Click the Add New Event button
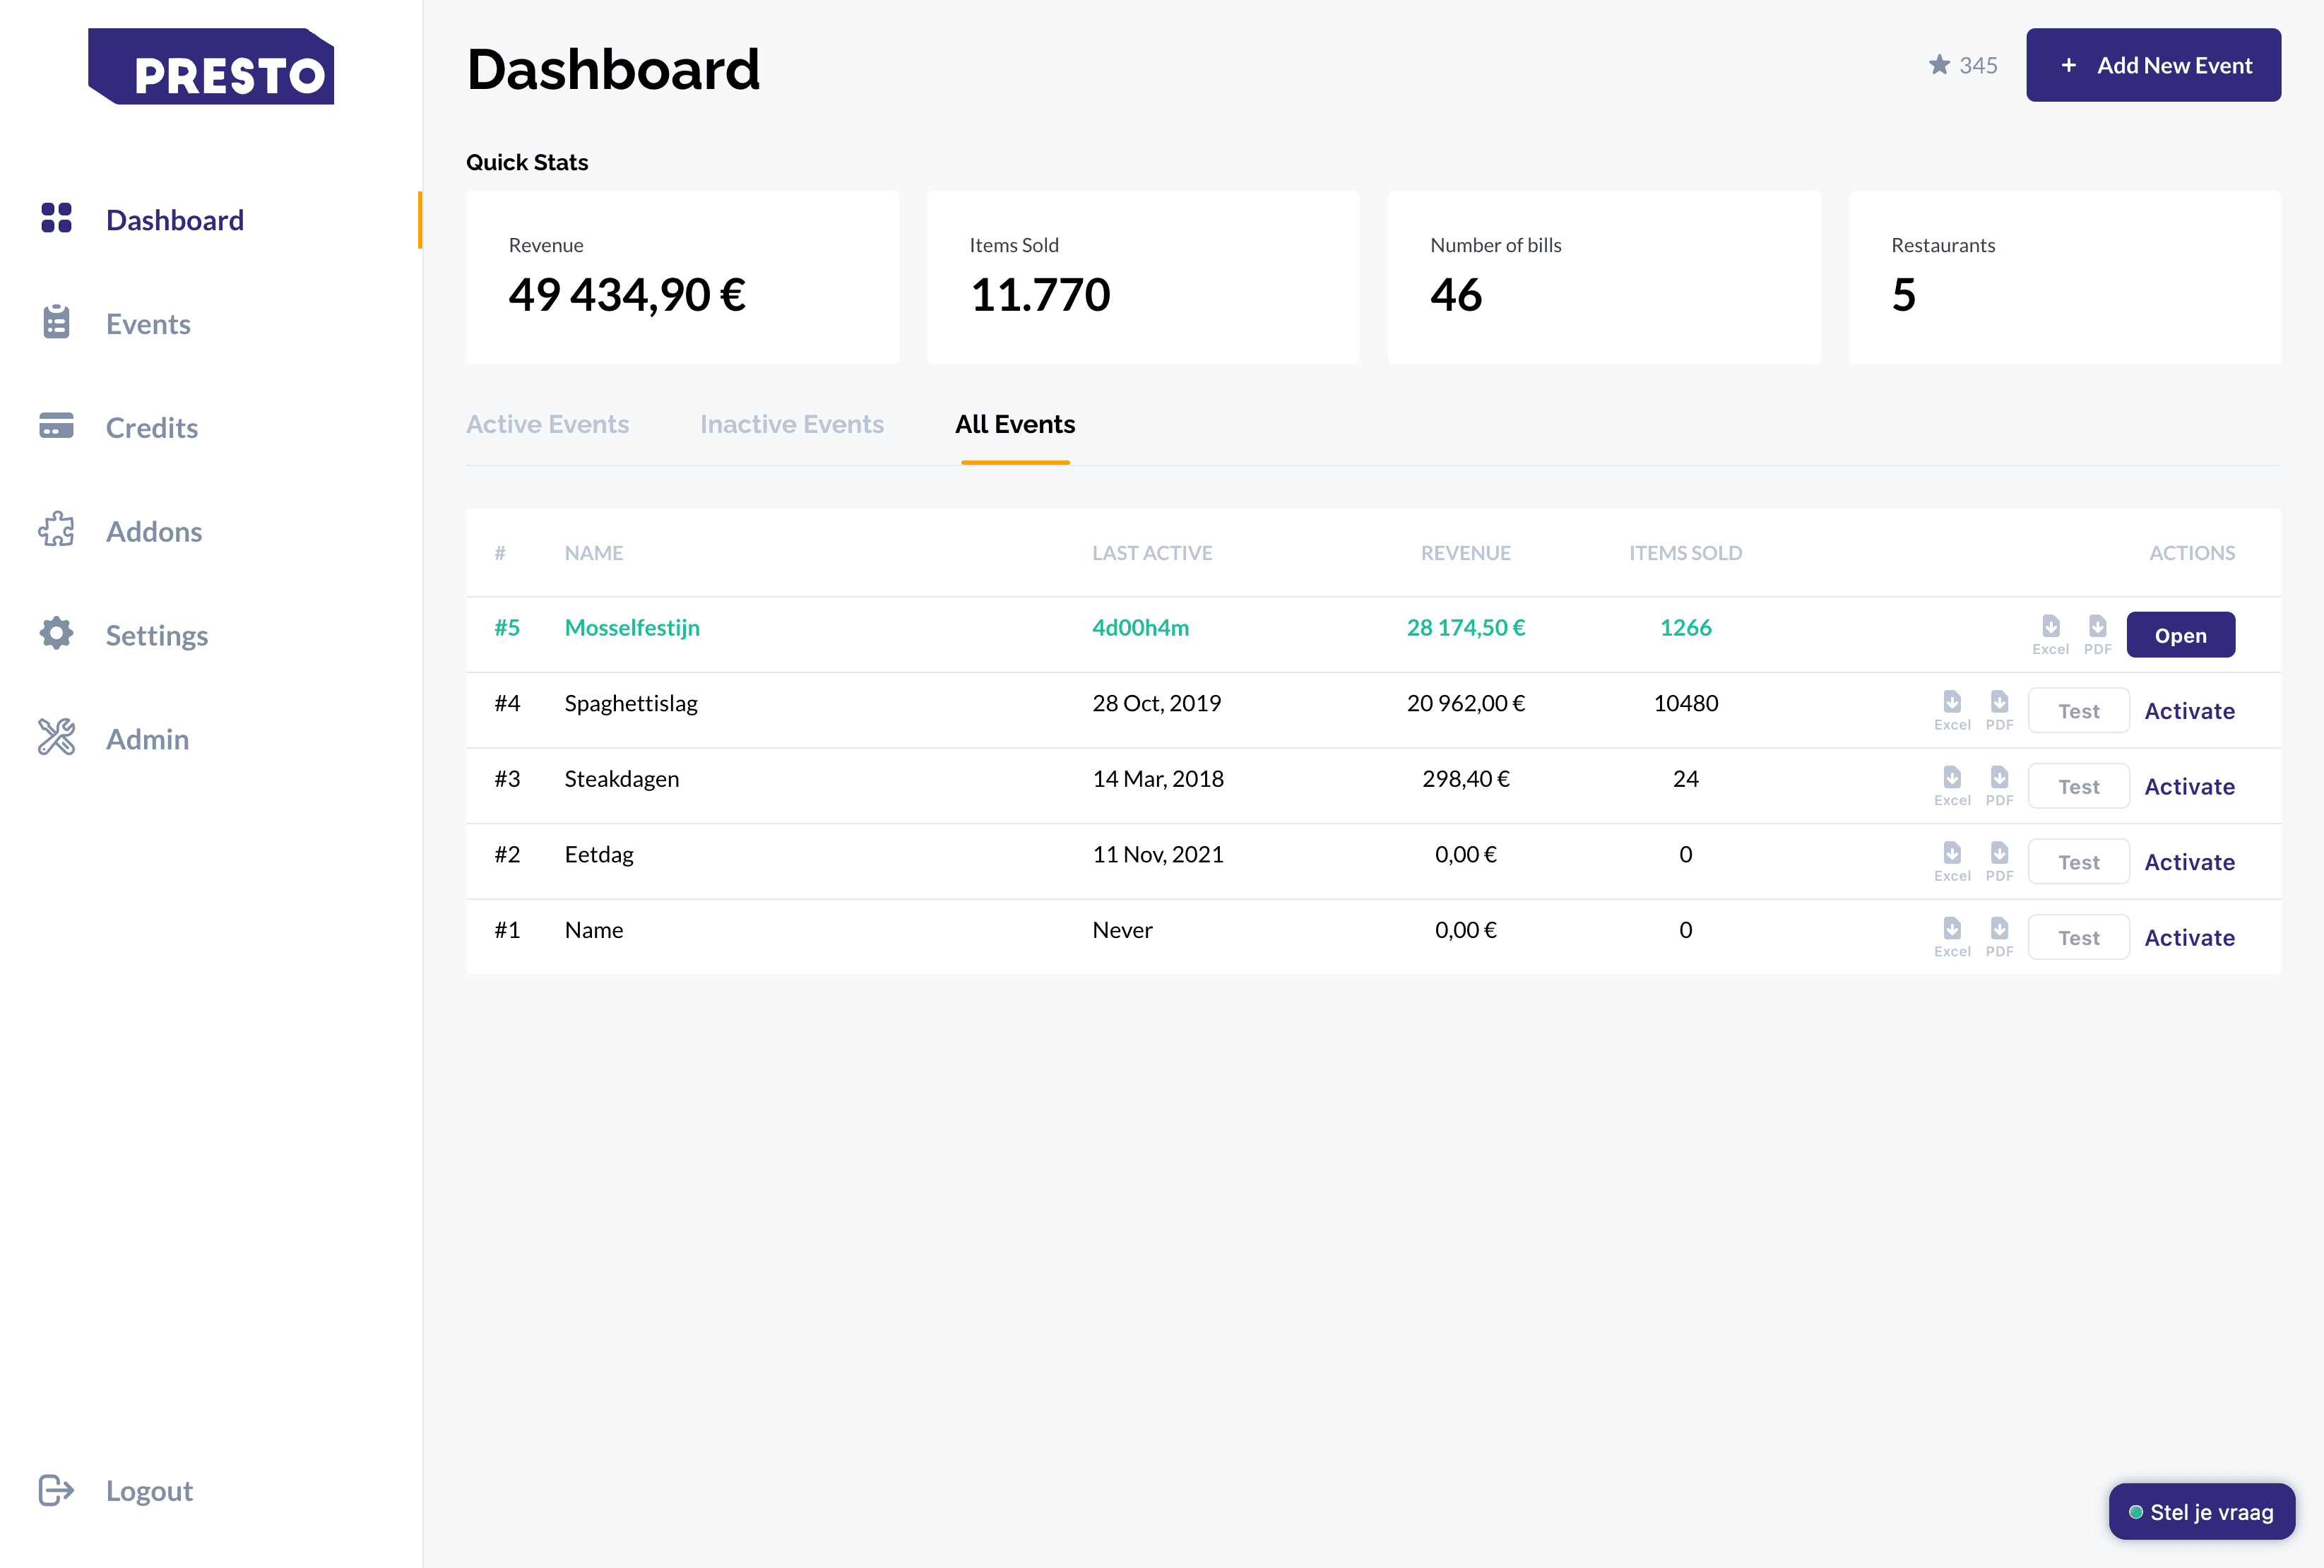The width and height of the screenshot is (2324, 1568). pos(2153,65)
